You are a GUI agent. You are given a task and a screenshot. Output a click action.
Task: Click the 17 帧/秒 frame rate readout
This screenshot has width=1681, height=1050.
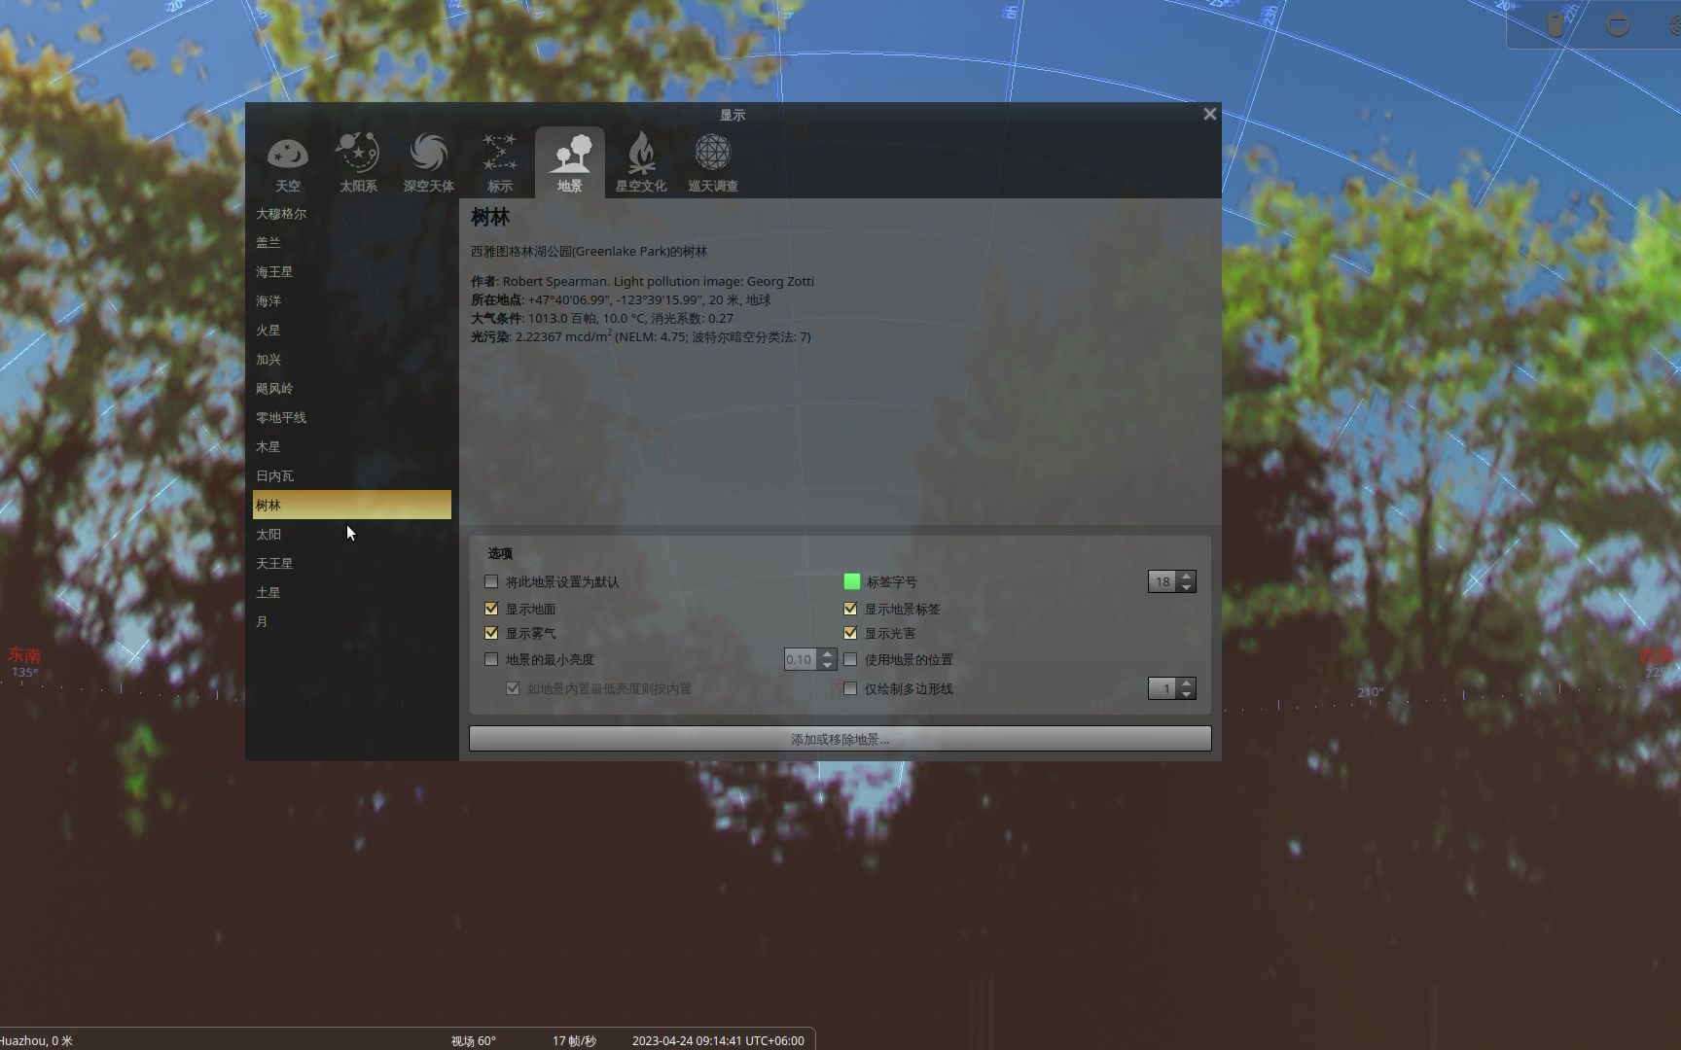[574, 1040]
